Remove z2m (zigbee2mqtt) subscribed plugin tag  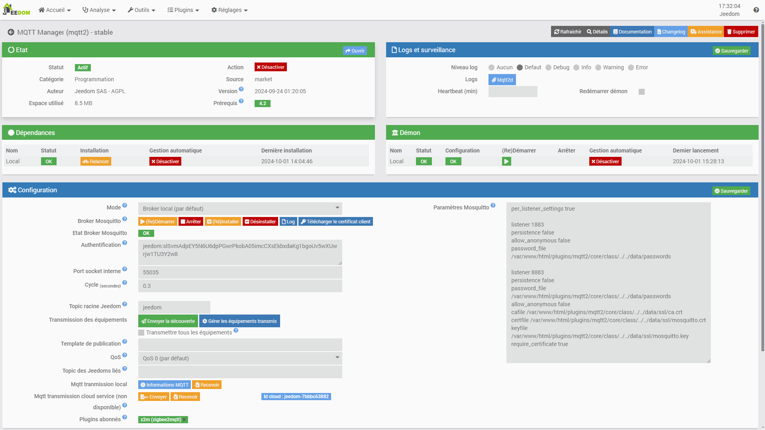(x=184, y=420)
